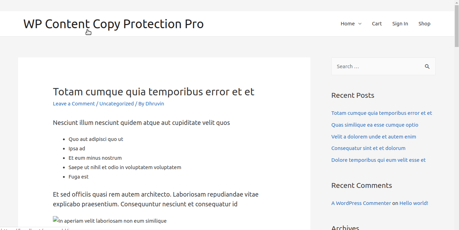This screenshot has height=230, width=459.
Task: Open recent post Quas similique ea esse
Action: point(375,125)
